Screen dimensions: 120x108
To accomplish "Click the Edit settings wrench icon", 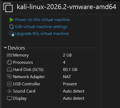I will (x=12, y=27).
